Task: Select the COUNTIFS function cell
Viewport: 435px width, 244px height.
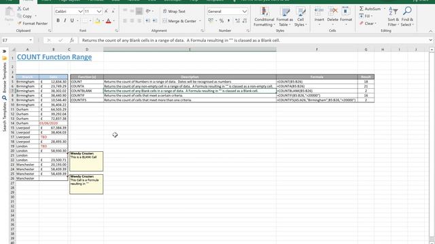Action: [x=87, y=100]
